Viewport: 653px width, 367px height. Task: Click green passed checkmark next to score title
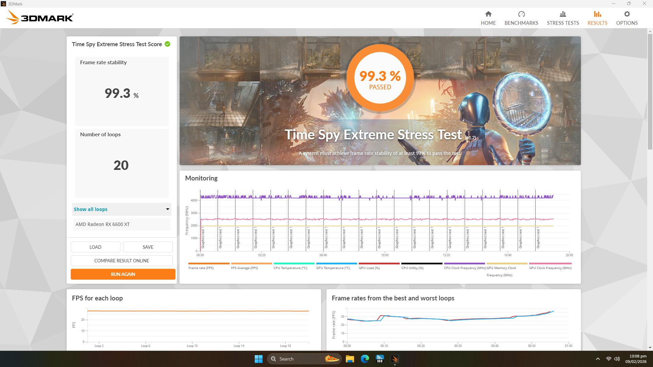pyautogui.click(x=167, y=44)
